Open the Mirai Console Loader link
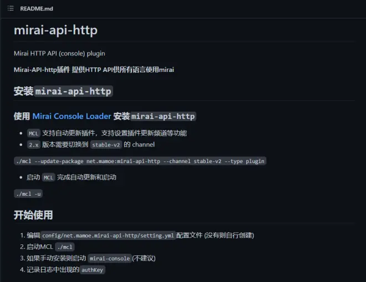 (x=72, y=116)
